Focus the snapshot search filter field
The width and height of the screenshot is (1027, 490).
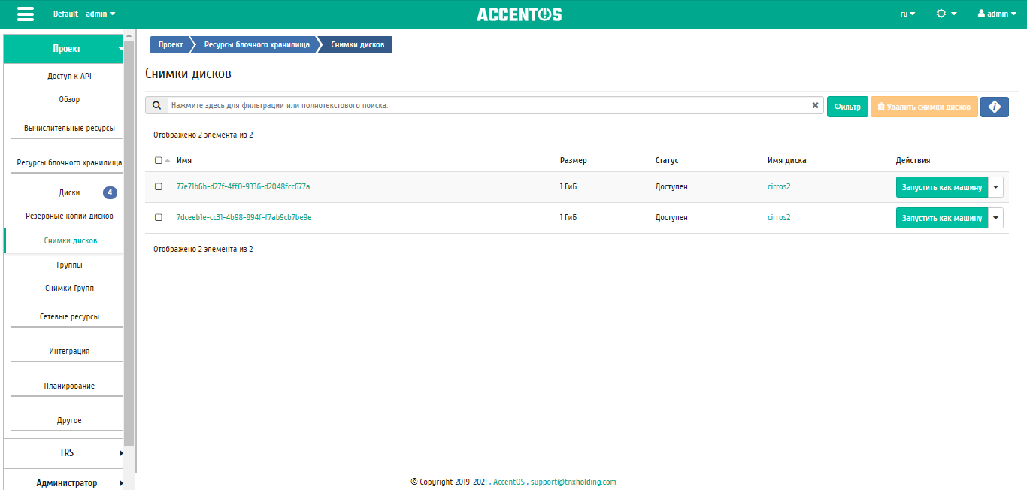489,106
